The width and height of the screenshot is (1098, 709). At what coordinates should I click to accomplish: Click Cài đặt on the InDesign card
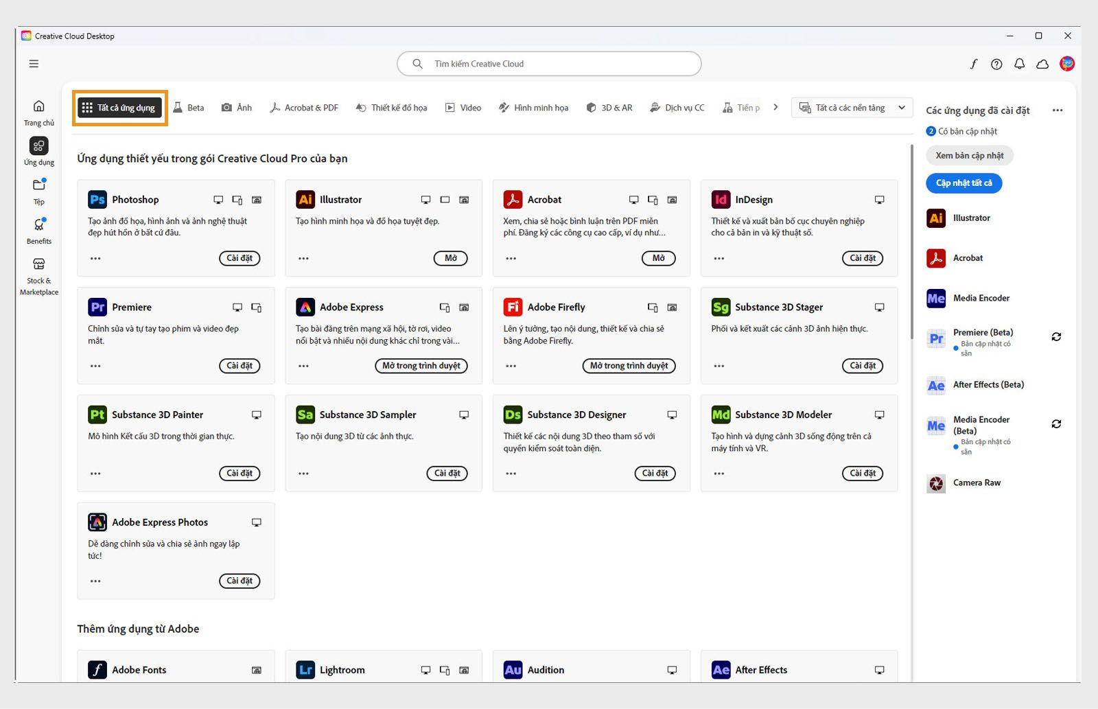(863, 258)
